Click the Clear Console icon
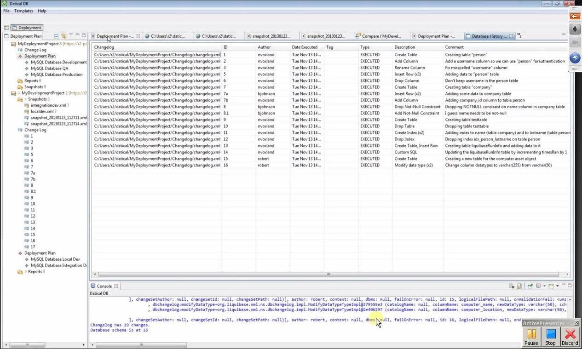 pos(511,286)
